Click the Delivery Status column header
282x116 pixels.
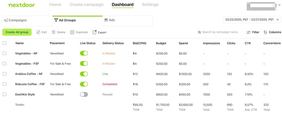pyautogui.click(x=113, y=43)
